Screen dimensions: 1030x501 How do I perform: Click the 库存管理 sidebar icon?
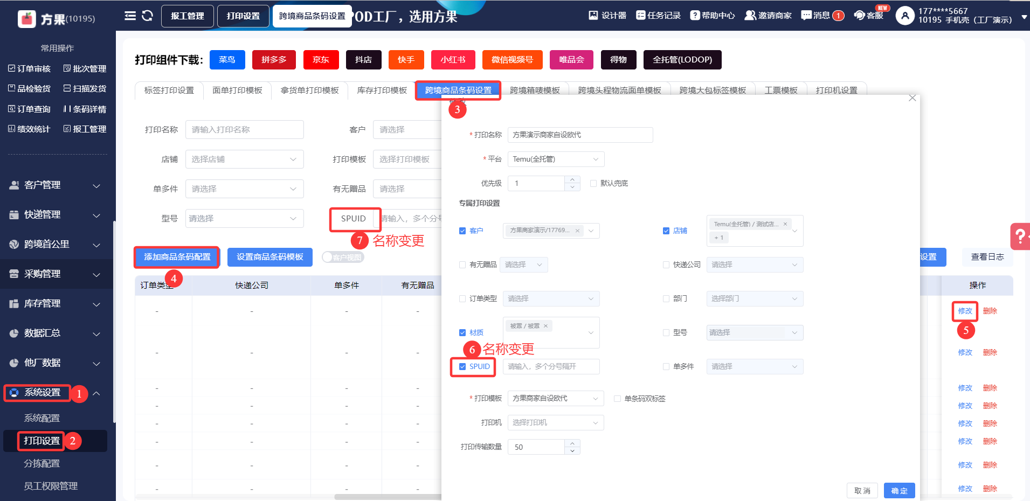click(x=14, y=304)
